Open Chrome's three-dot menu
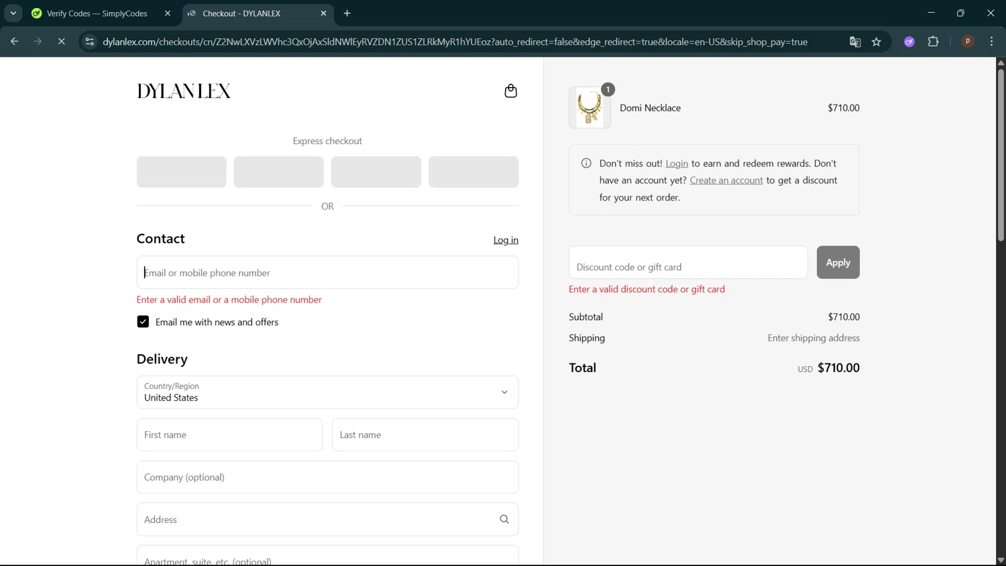 (991, 42)
